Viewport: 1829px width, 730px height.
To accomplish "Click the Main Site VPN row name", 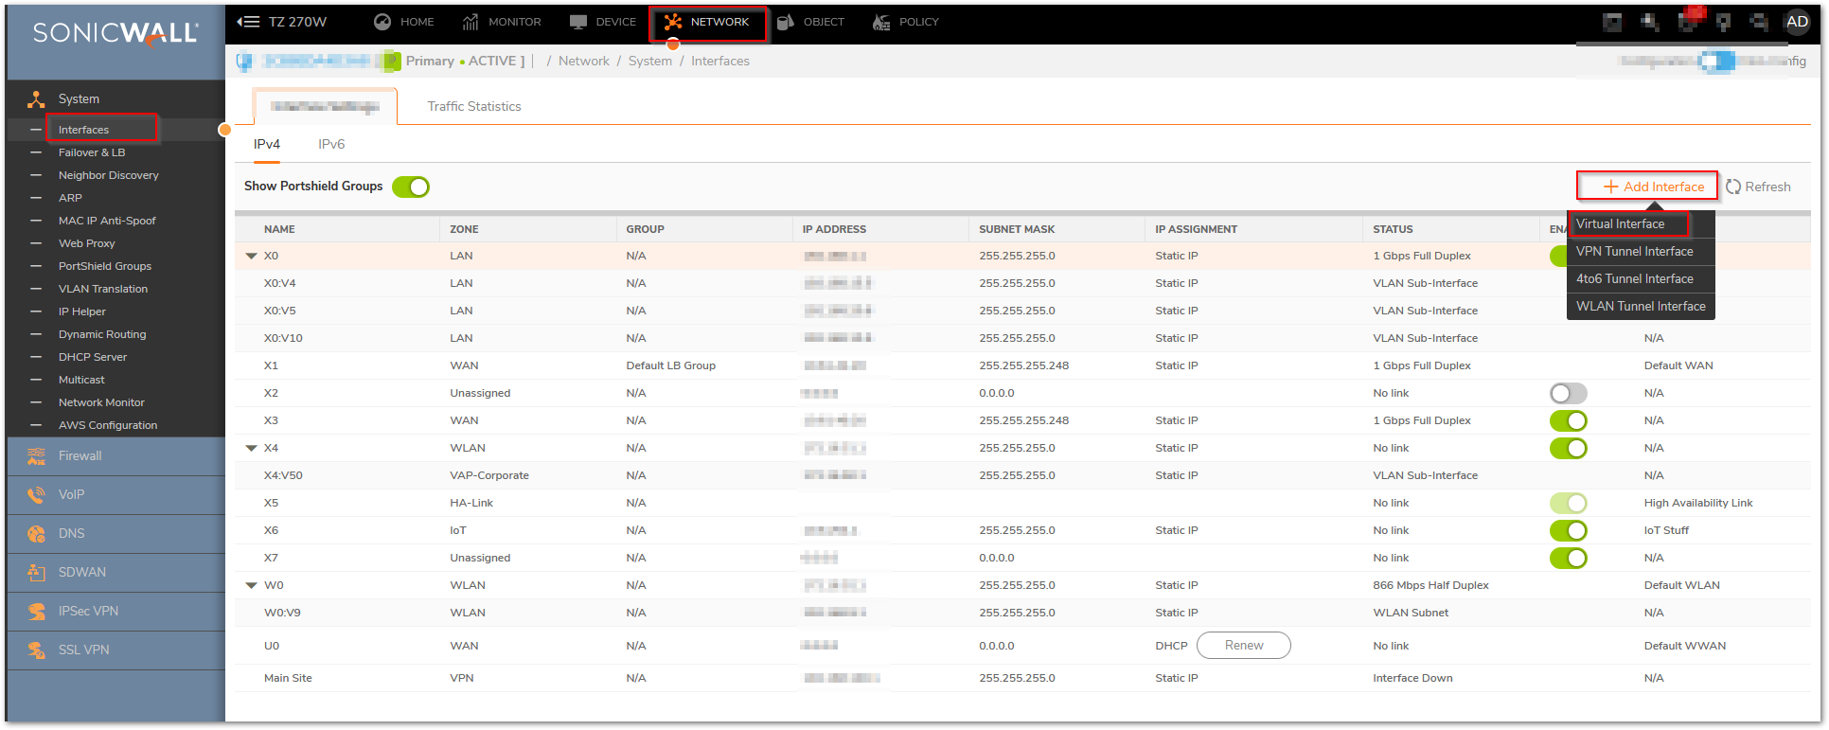I will 288,678.
